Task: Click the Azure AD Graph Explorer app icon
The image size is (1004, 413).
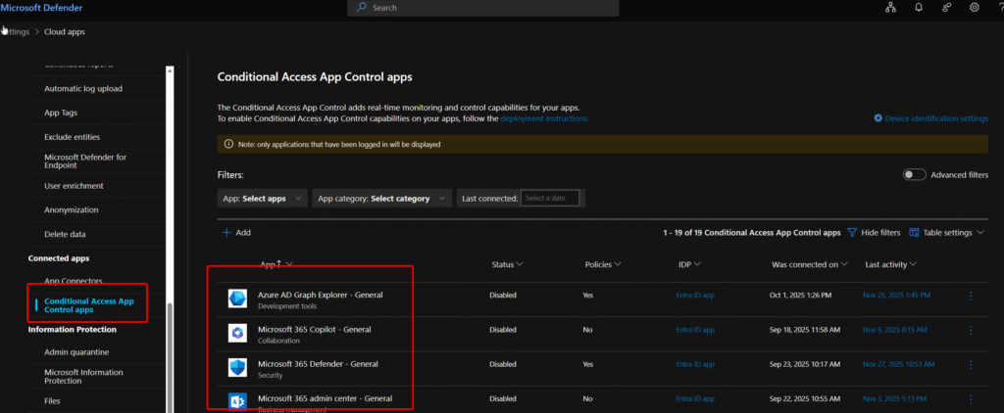Action: [x=238, y=298]
